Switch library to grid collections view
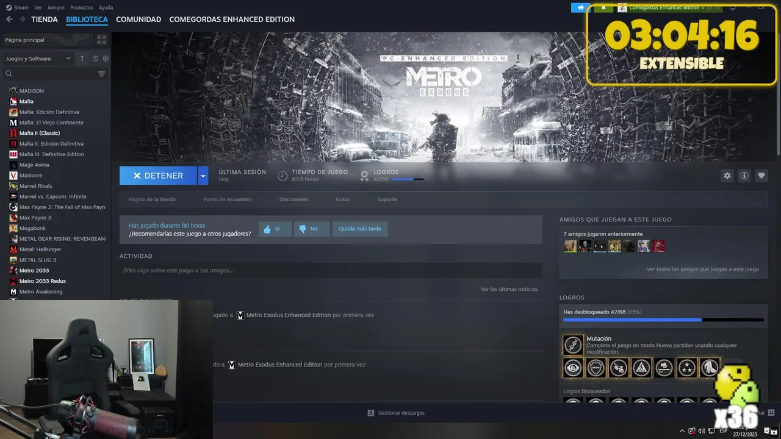This screenshot has height=439, width=781. (x=102, y=40)
